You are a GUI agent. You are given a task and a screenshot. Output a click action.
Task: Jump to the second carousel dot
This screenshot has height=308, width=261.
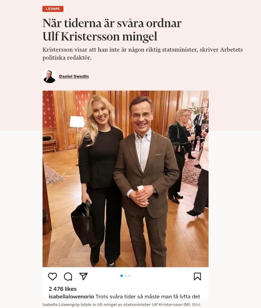pos(126,276)
